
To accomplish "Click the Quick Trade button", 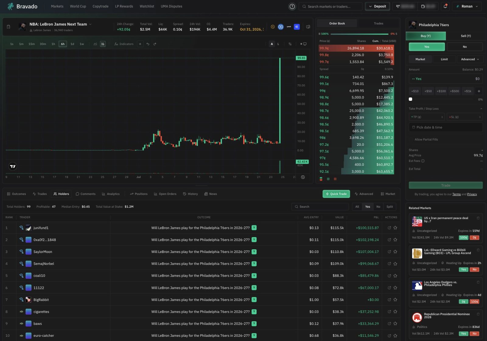I will tap(336, 194).
